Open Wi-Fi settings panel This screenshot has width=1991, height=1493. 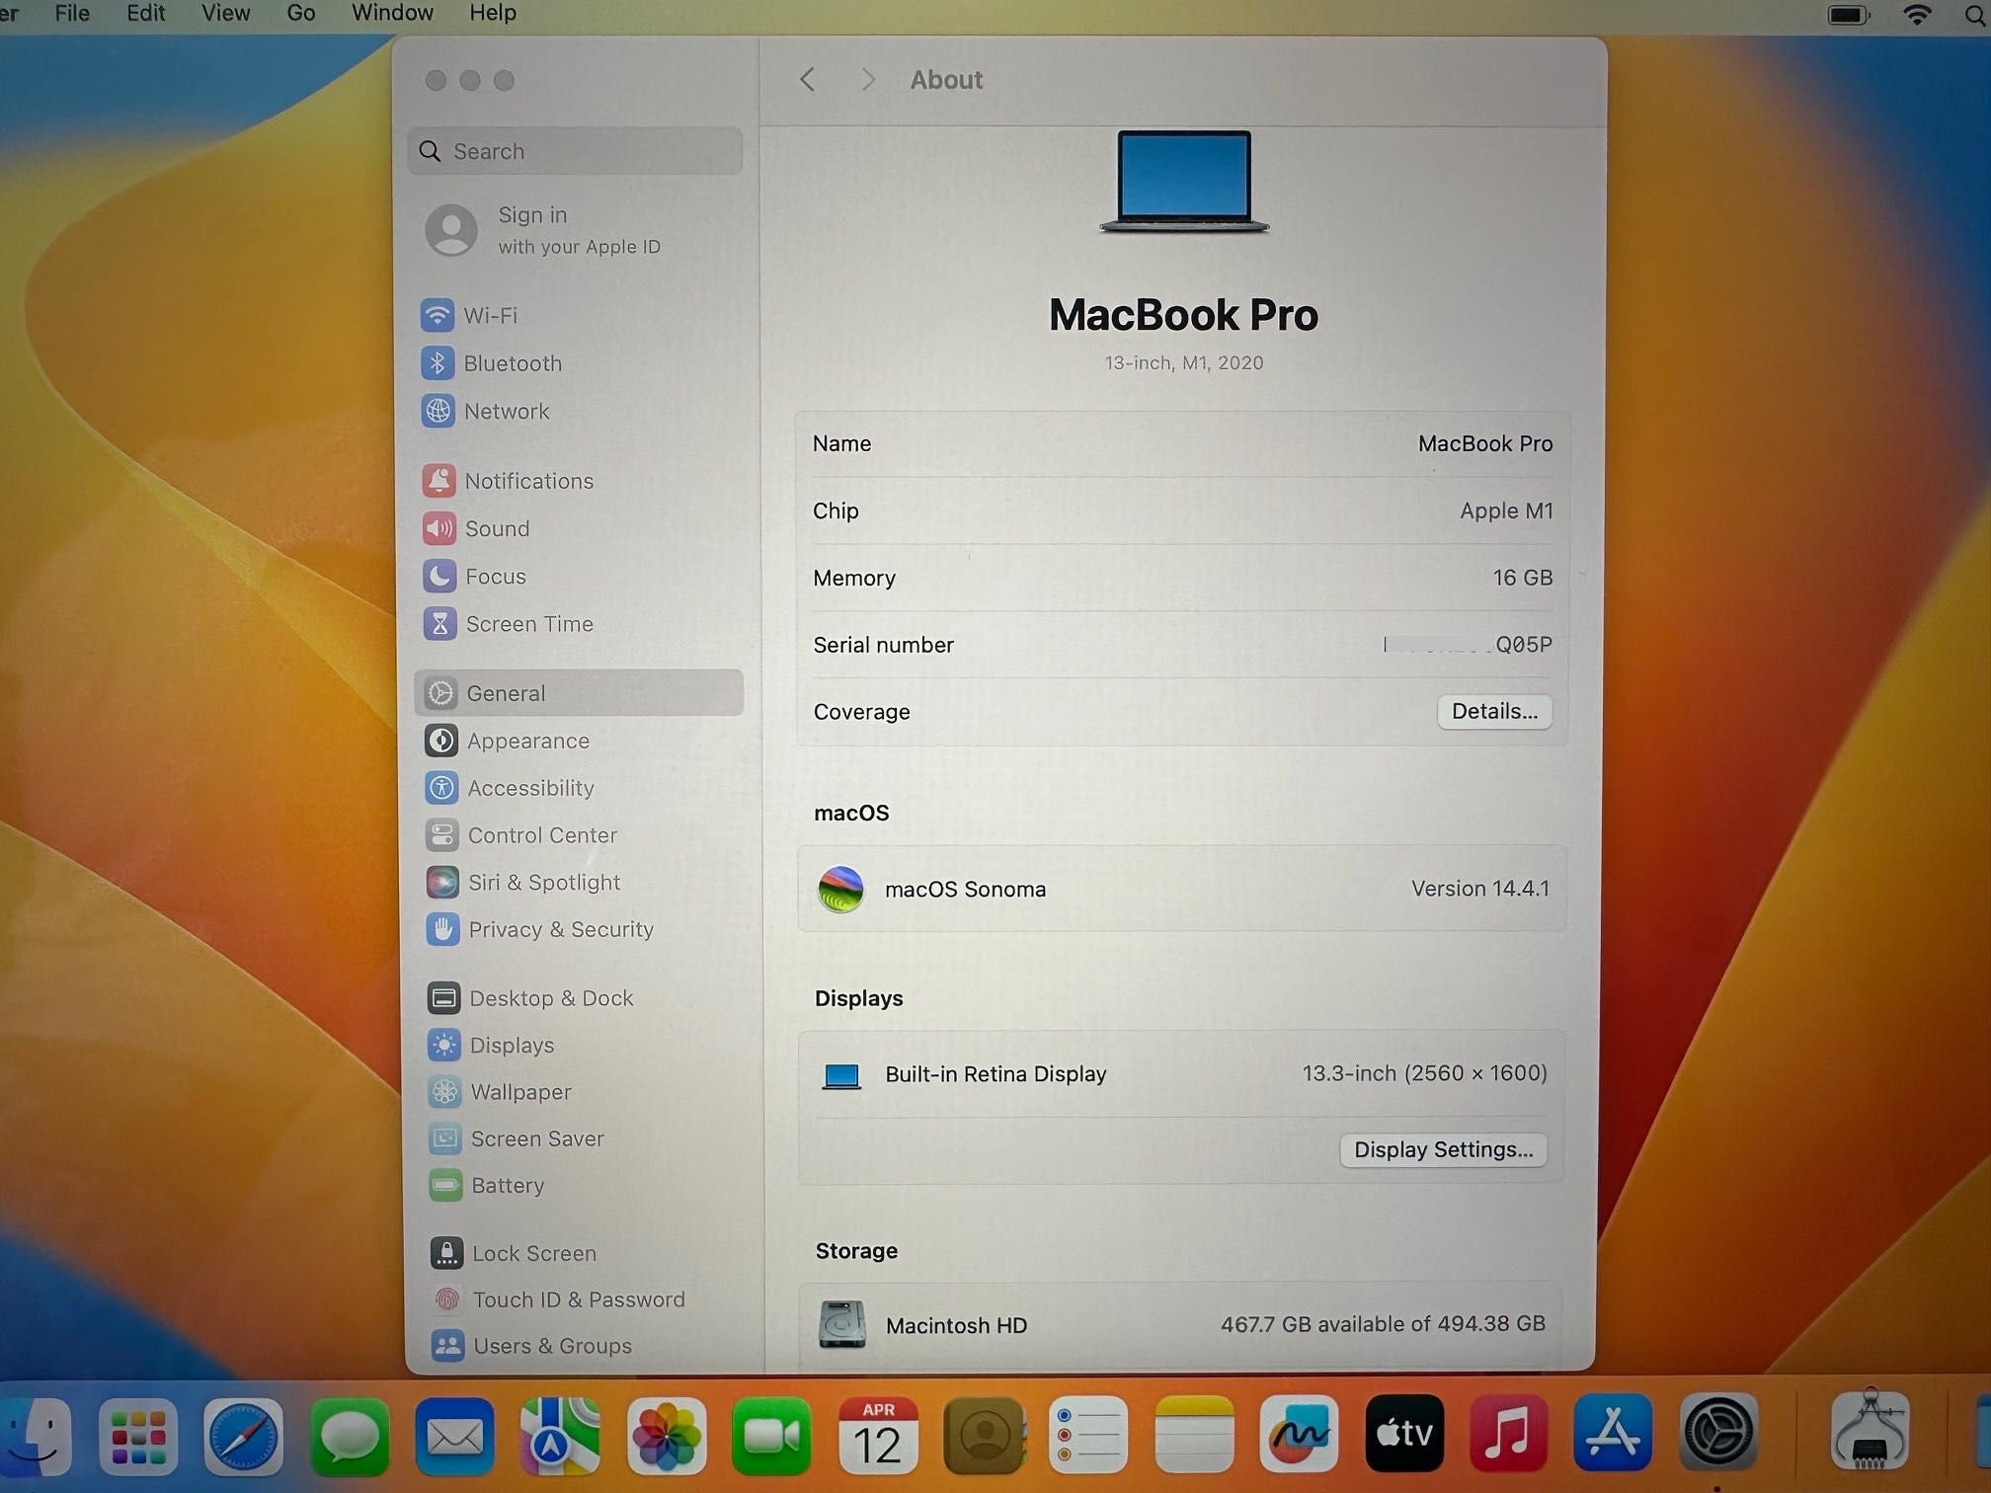pyautogui.click(x=489, y=315)
